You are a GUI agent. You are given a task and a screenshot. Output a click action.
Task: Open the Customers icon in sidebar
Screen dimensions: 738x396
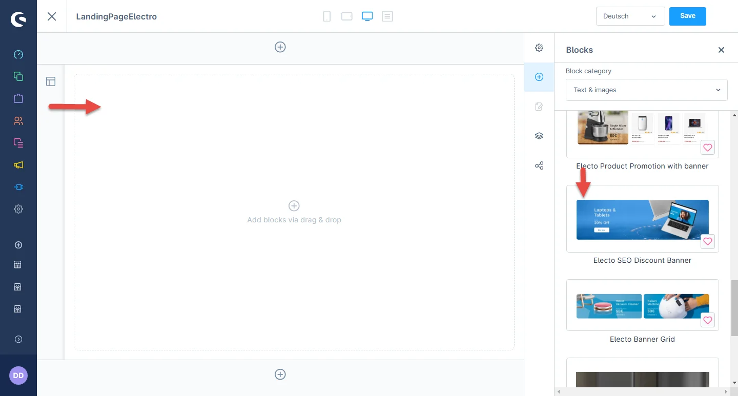tap(18, 121)
